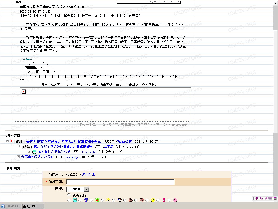Viewport: 278px width, 209px height.
Task: Select the radio button for the smiley face emoticon
Action: (147, 200)
